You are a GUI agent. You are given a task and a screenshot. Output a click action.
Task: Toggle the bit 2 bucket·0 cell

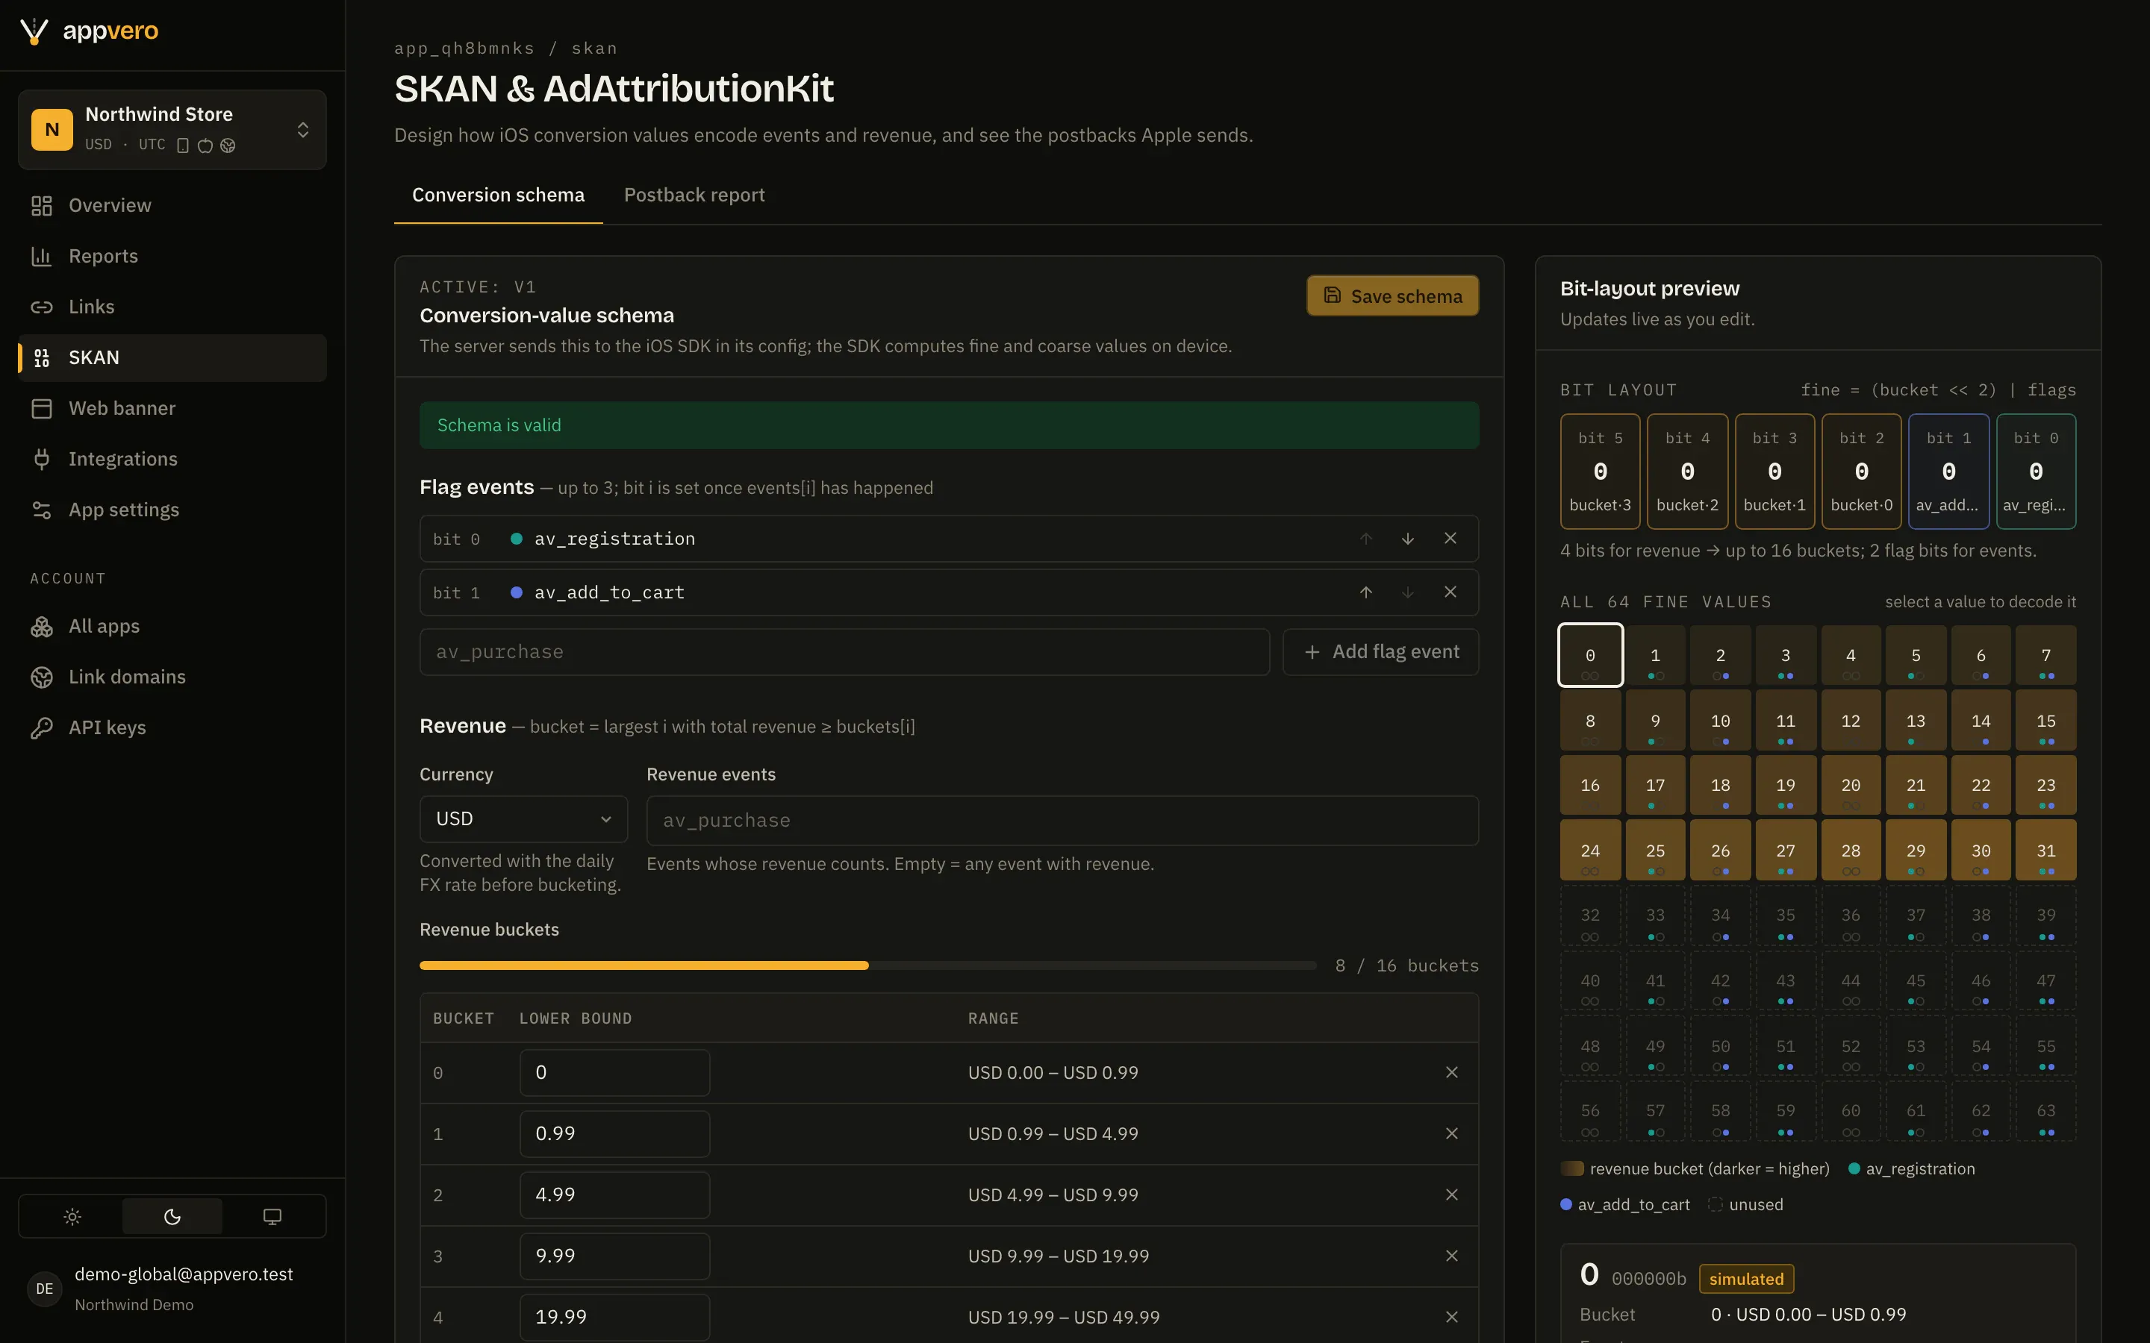tap(1861, 471)
